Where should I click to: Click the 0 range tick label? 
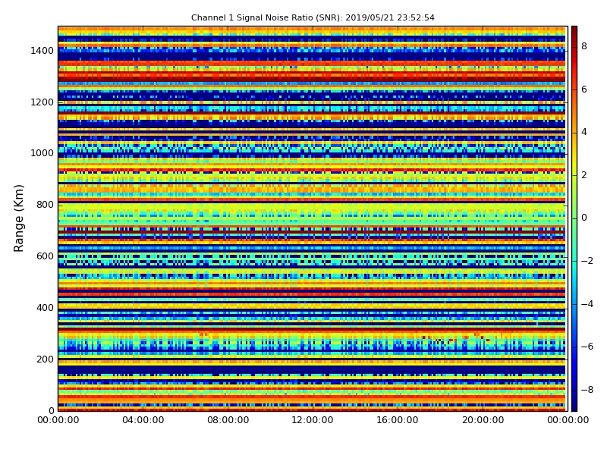pos(51,410)
